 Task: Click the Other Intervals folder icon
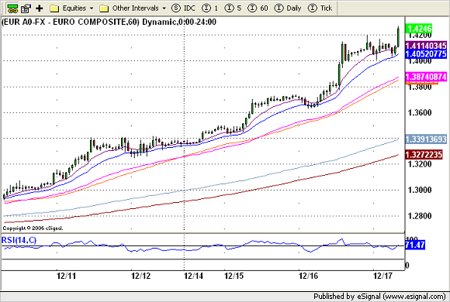click(104, 9)
